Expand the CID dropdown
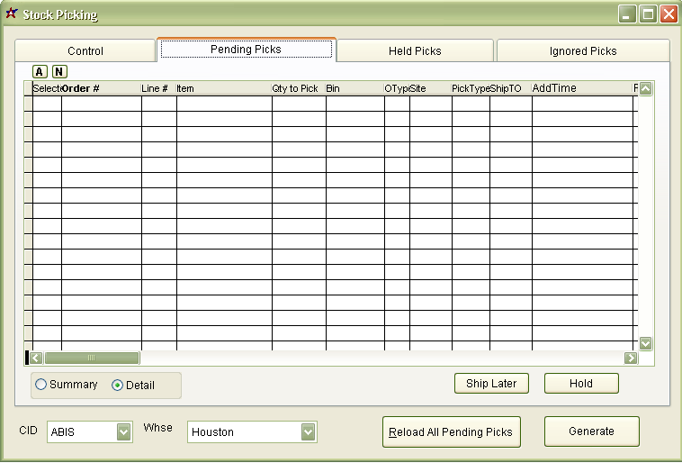The image size is (682, 463). (124, 432)
